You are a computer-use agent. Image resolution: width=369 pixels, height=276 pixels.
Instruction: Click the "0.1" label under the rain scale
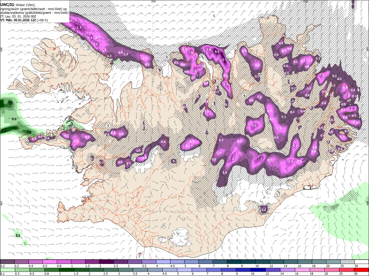click(x=3, y=274)
